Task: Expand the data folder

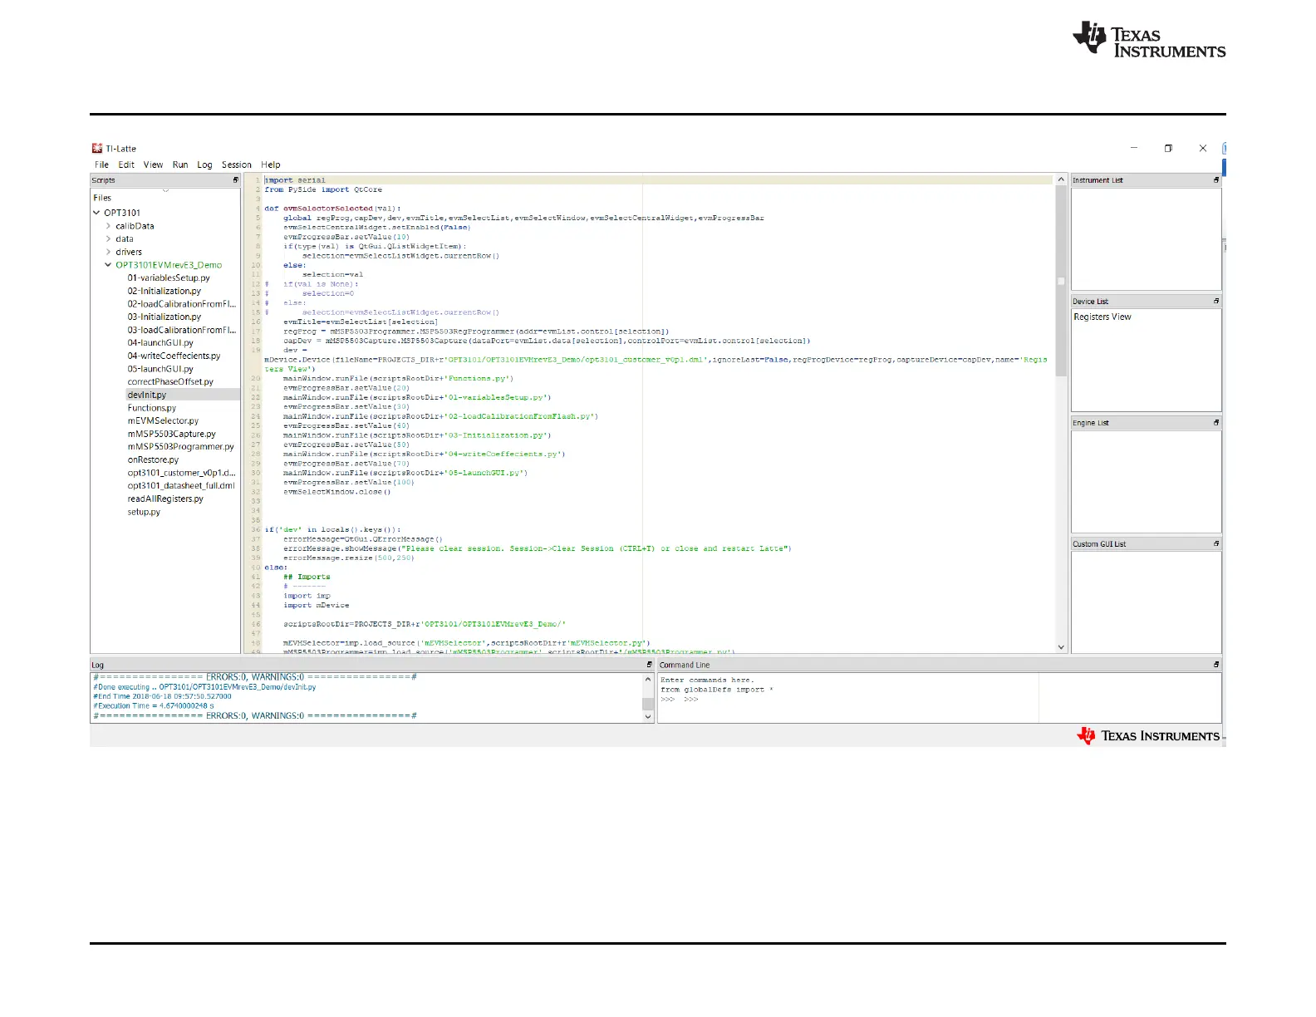Action: [x=109, y=239]
